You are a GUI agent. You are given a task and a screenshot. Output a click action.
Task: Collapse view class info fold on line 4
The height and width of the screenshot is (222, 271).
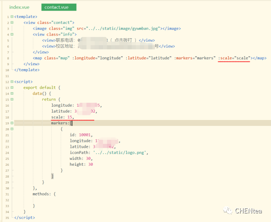click(x=12, y=34)
